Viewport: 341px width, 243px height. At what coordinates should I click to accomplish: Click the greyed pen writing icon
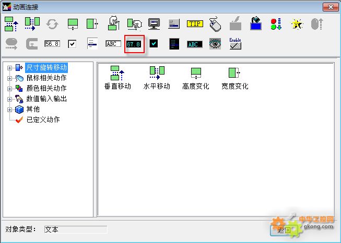236,23
